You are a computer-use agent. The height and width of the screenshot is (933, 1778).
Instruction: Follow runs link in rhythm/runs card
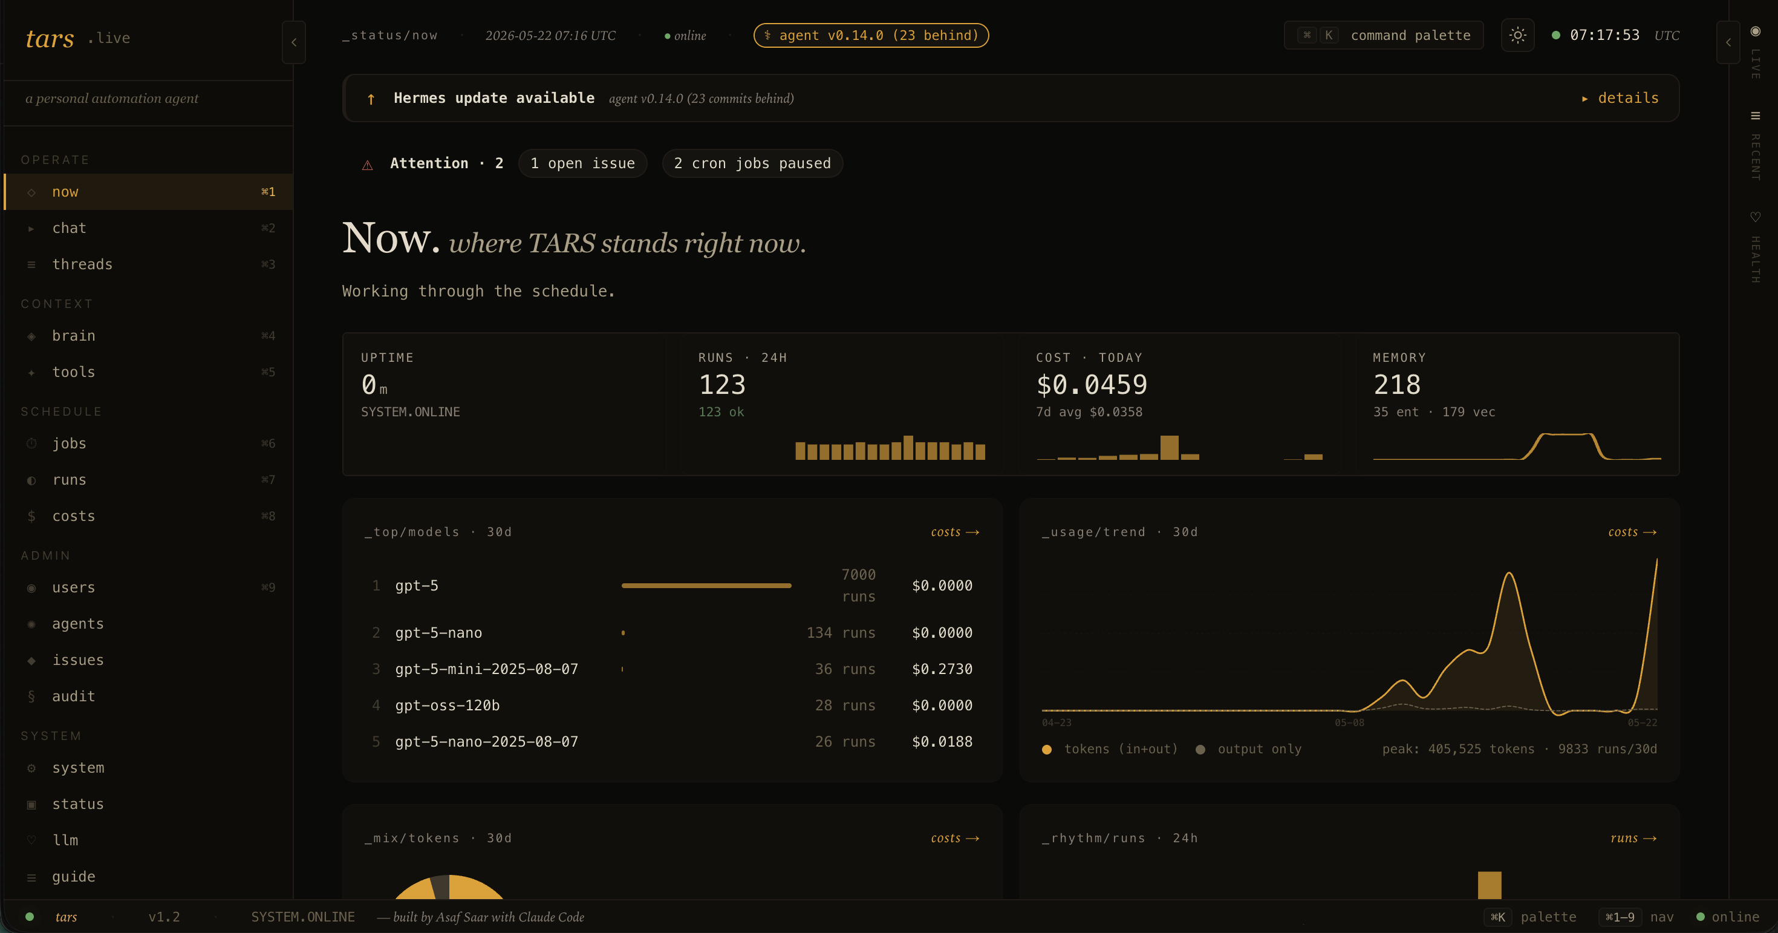click(x=1633, y=837)
